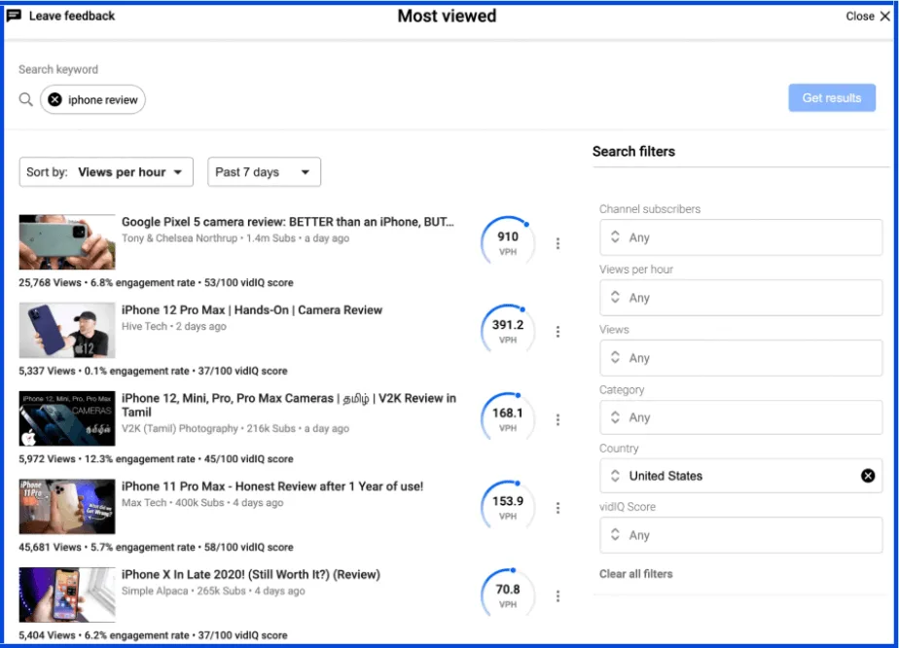Image resolution: width=899 pixels, height=648 pixels.
Task: Click the 5,404 Views stats line
Action: tap(153, 635)
